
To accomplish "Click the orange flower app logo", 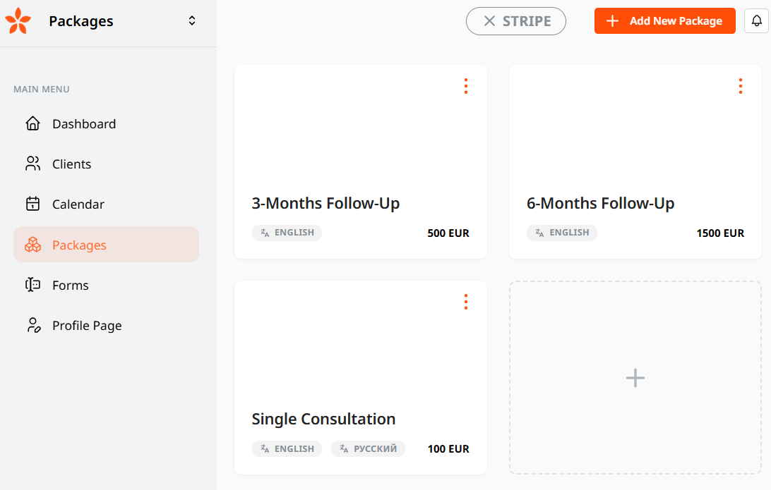I will (18, 21).
